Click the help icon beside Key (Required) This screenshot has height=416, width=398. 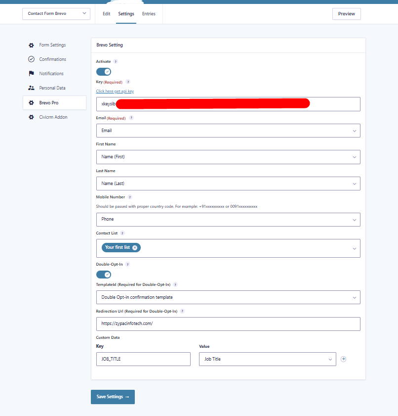(x=128, y=82)
